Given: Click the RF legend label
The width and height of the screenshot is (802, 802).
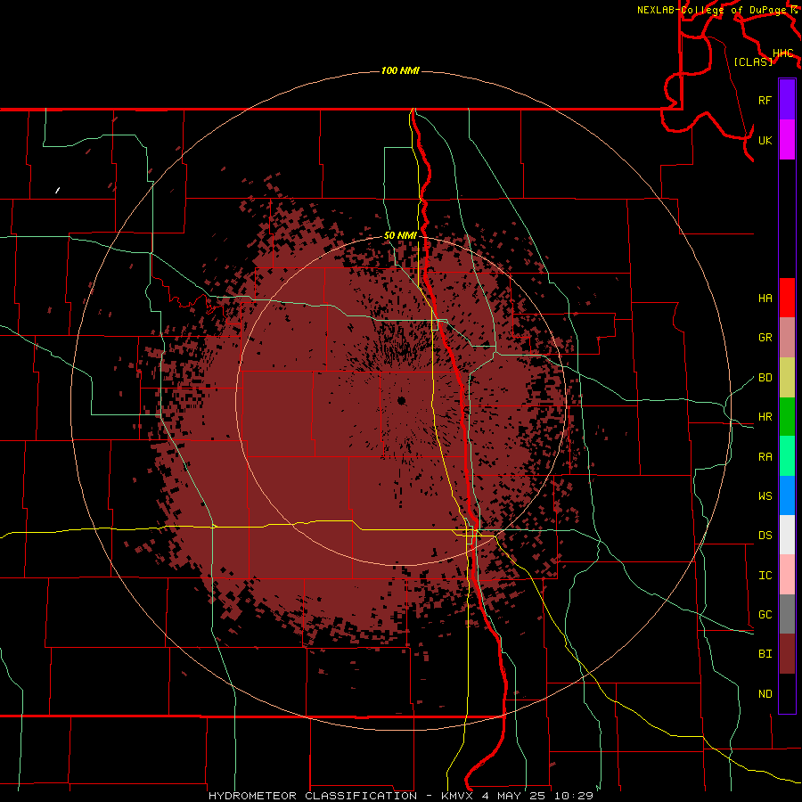Looking at the screenshot, I should (765, 101).
